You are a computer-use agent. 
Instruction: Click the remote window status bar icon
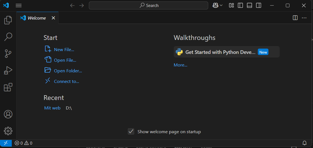tap(6, 143)
